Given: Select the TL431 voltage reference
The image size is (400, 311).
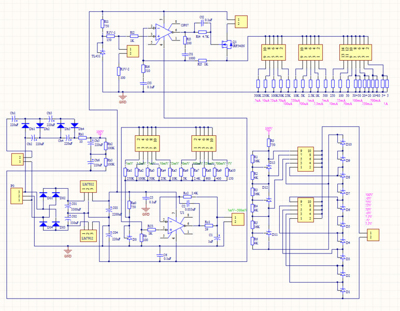Looking at the screenshot, I should click(102, 52).
